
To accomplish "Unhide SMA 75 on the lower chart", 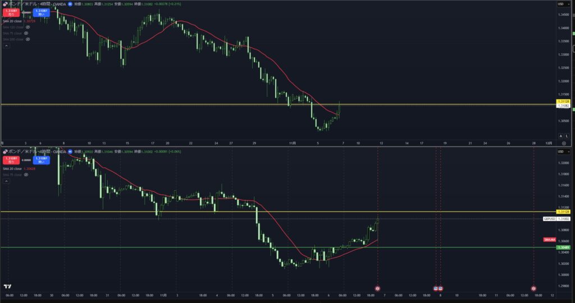I will (26, 175).
